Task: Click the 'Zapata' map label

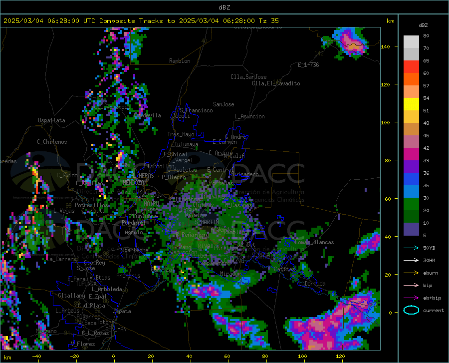Action: tap(122, 311)
